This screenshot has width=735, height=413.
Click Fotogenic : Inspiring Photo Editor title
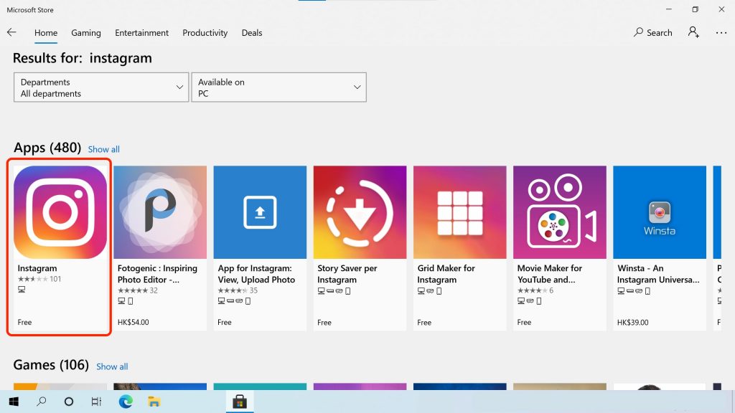(x=157, y=274)
